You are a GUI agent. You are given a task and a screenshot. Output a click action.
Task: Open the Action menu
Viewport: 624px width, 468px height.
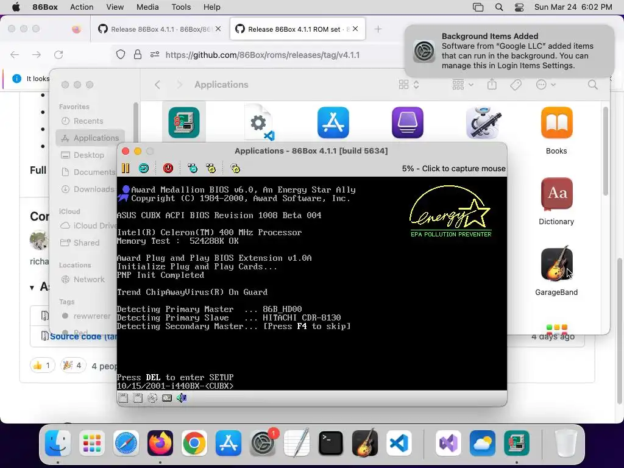click(82, 7)
